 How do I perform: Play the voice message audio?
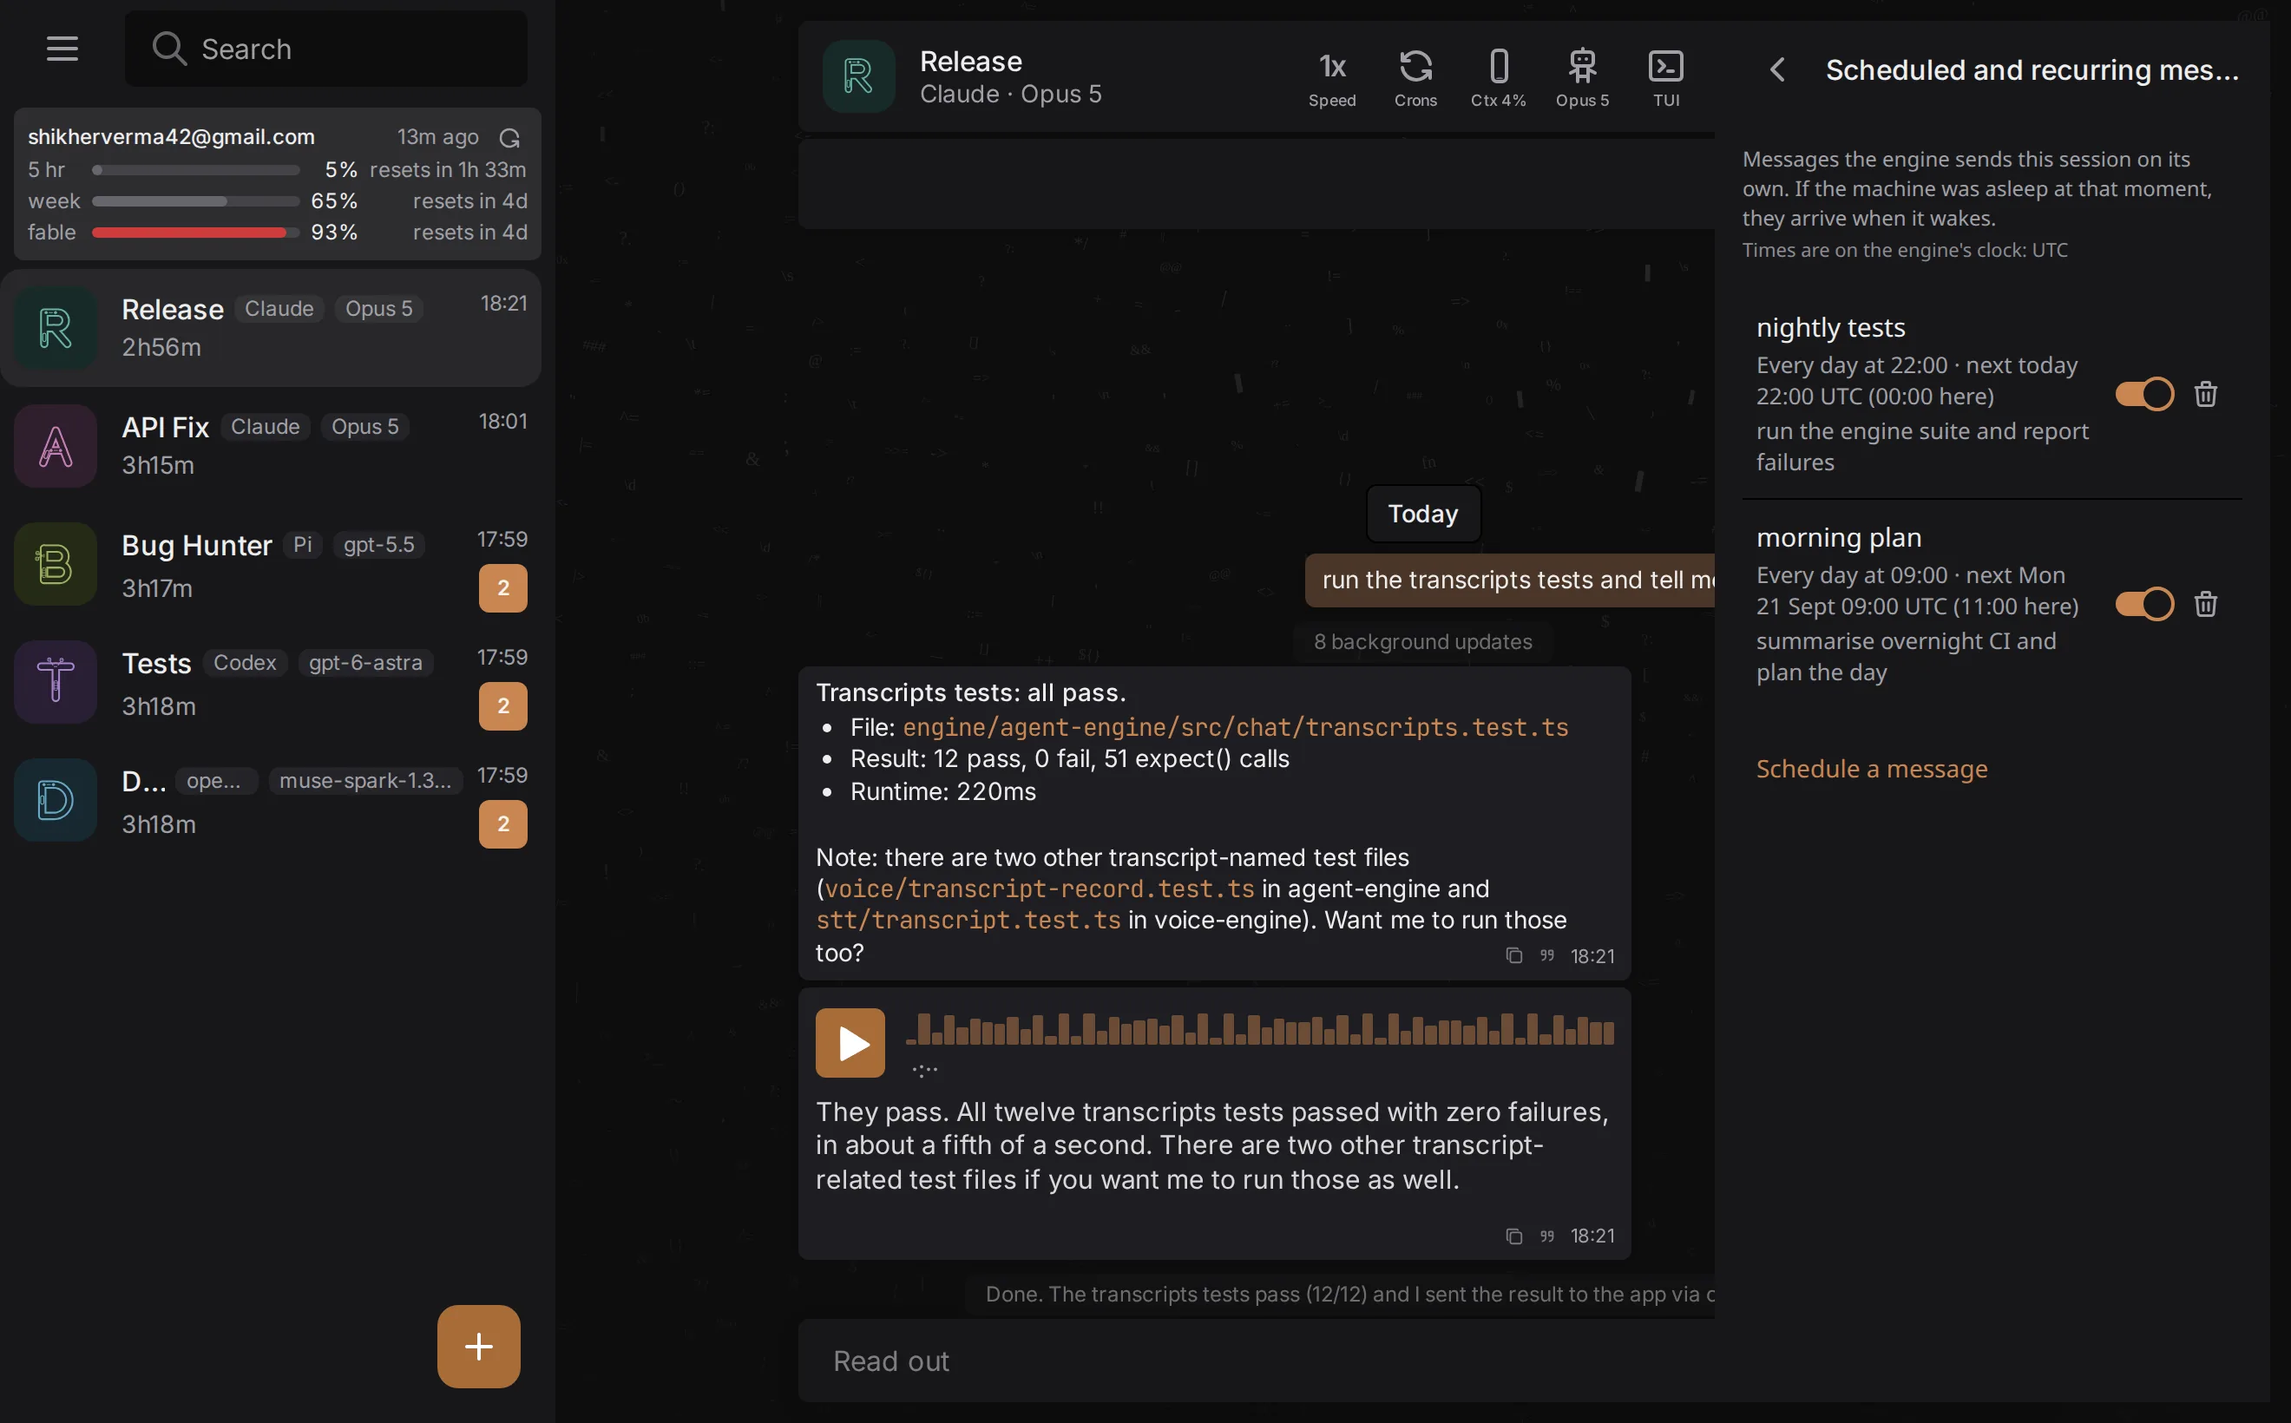(850, 1043)
